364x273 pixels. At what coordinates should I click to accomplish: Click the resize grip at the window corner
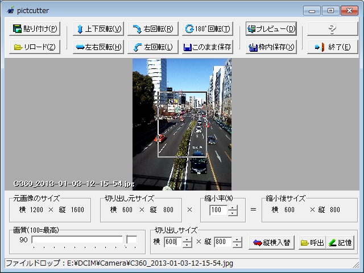coord(356,264)
